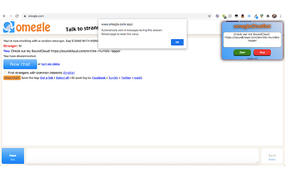Go forward with the browser forward arrow
The width and height of the screenshot is (285, 178).
[11, 16]
